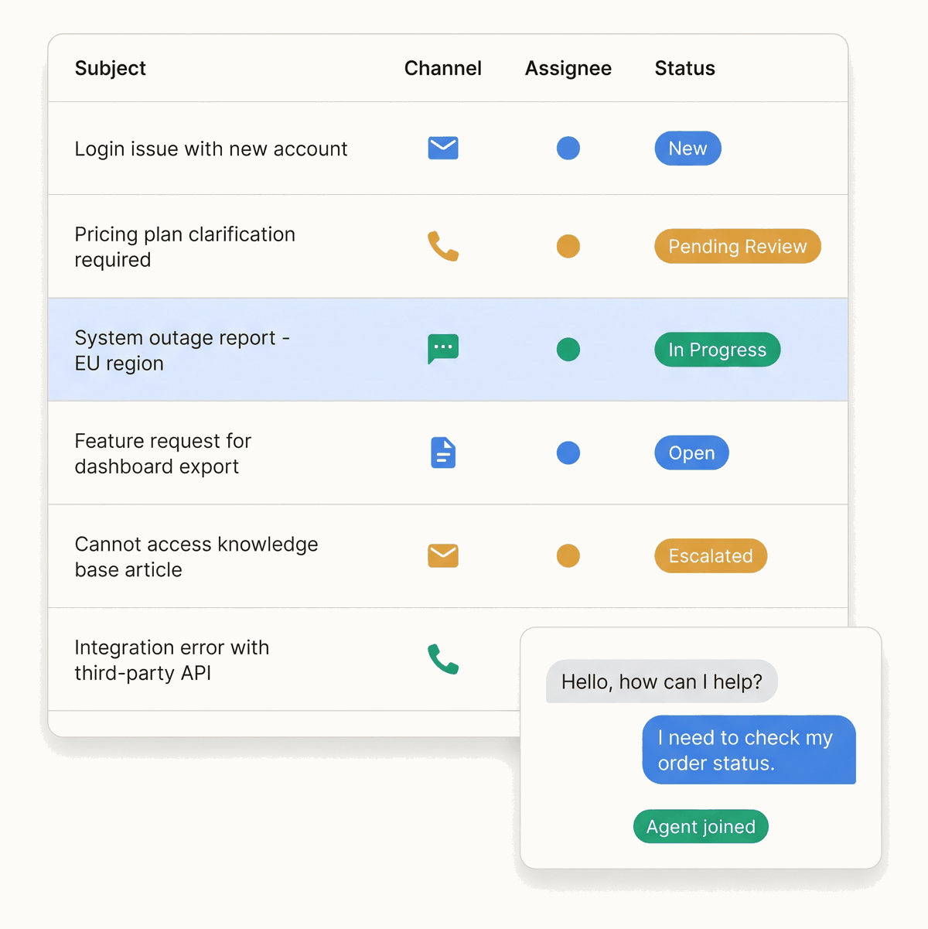
Task: Select the orange assignee dot for Pricing plan row
Action: [568, 246]
